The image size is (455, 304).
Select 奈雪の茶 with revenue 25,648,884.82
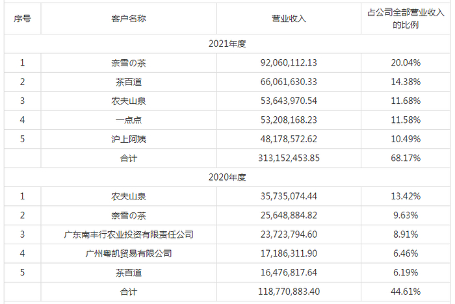[129, 216]
